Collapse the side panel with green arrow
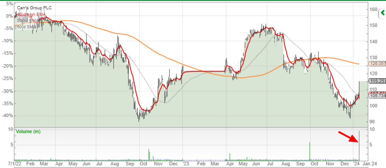This screenshot has width=386, height=168. tap(383, 13)
